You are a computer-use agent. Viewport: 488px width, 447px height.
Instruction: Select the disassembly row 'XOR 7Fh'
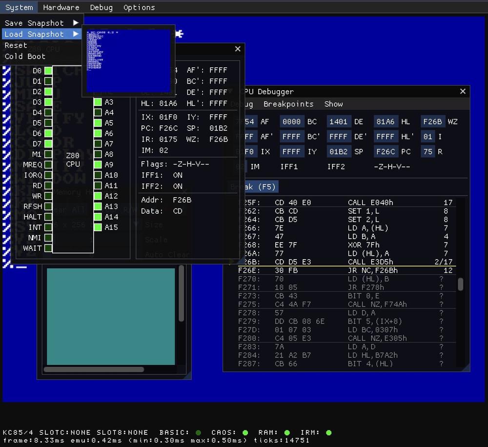coord(346,245)
